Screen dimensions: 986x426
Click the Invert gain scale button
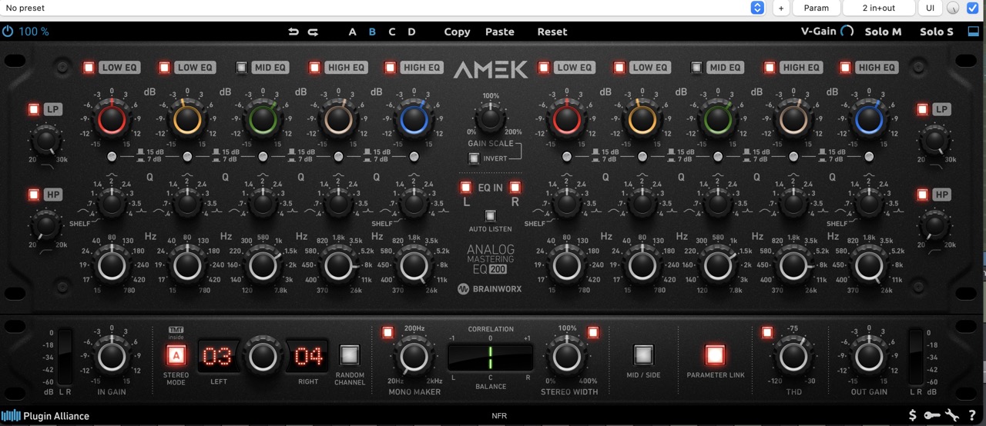coord(475,159)
